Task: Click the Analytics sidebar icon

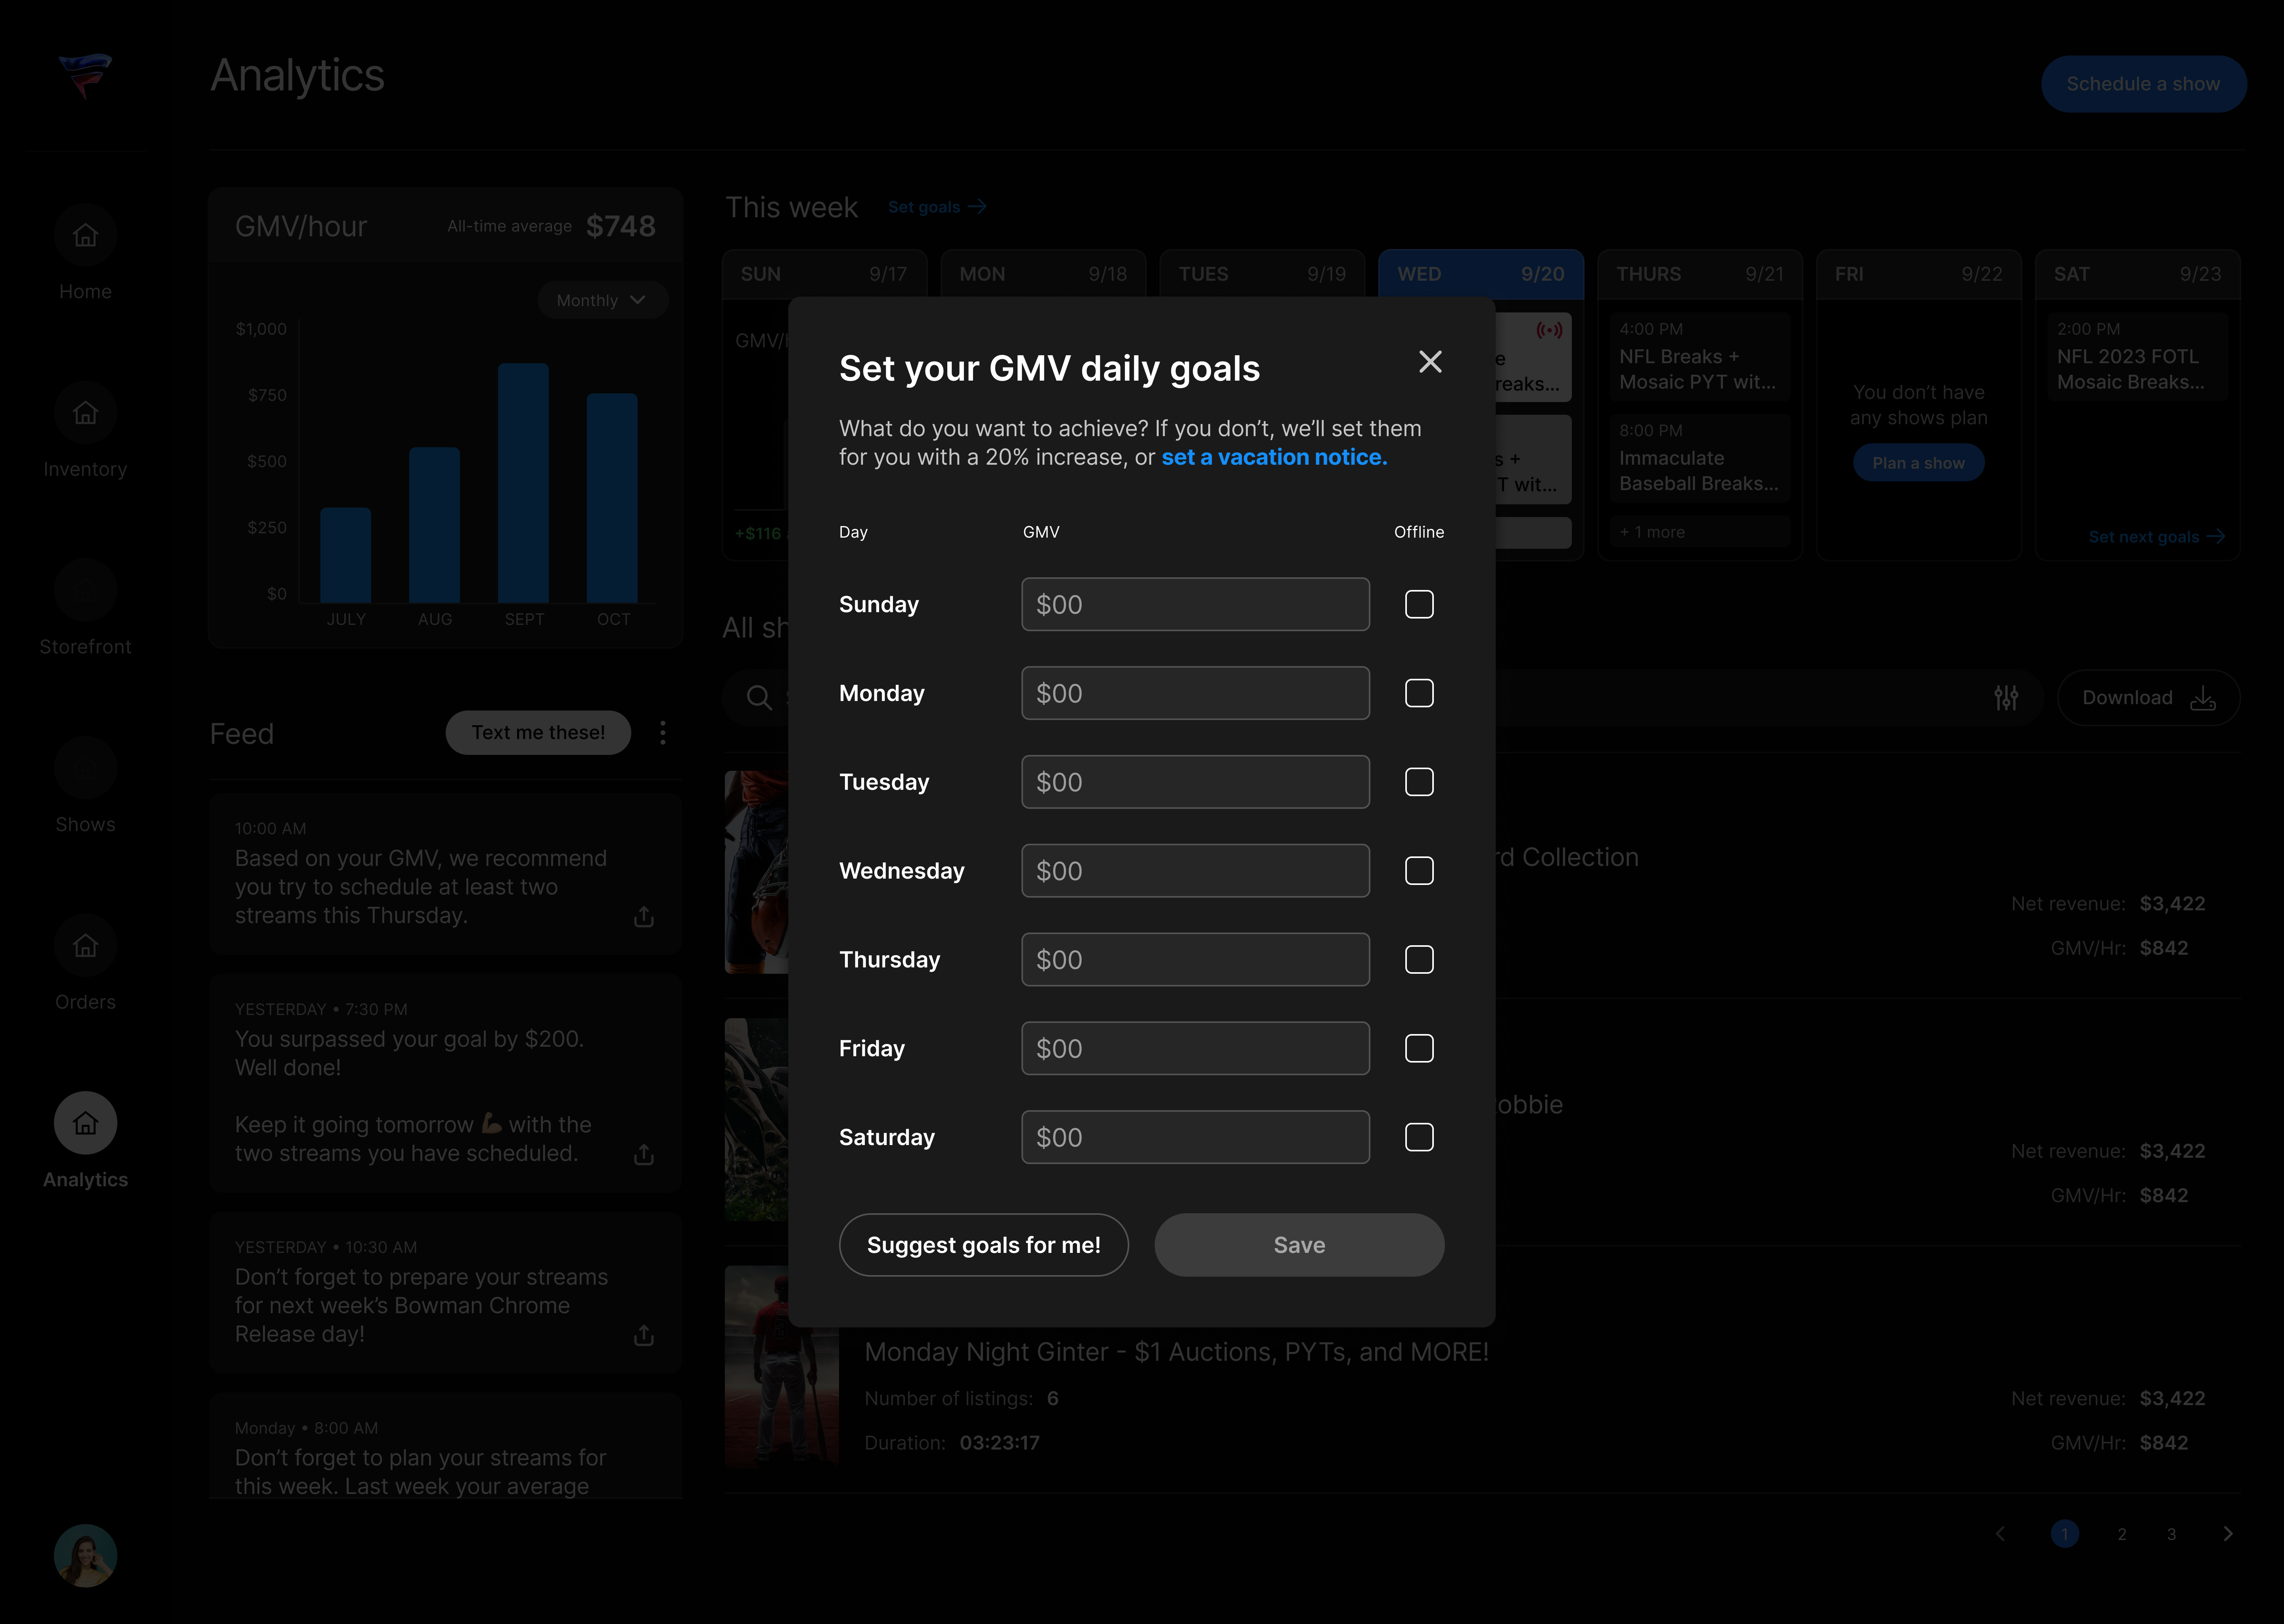Action: (x=85, y=1123)
